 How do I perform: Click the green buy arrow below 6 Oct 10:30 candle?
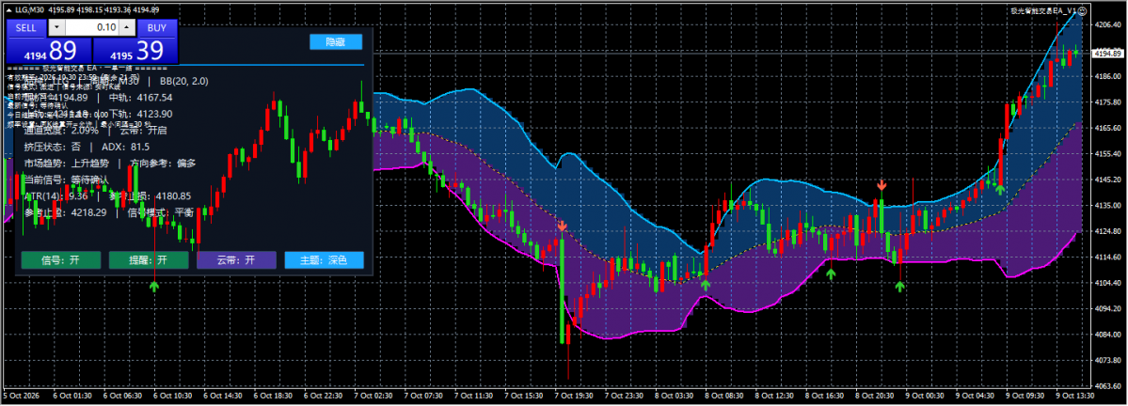click(x=154, y=286)
